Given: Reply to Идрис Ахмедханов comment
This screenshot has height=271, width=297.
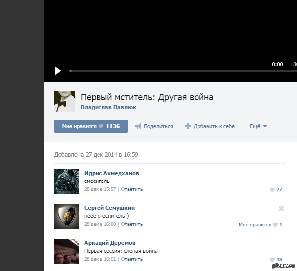Looking at the screenshot, I should (132, 189).
